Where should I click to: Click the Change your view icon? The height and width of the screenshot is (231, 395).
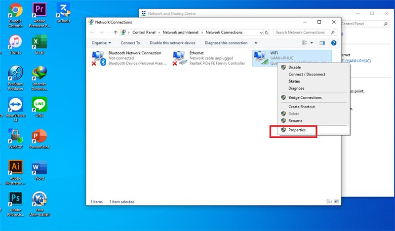[305, 43]
